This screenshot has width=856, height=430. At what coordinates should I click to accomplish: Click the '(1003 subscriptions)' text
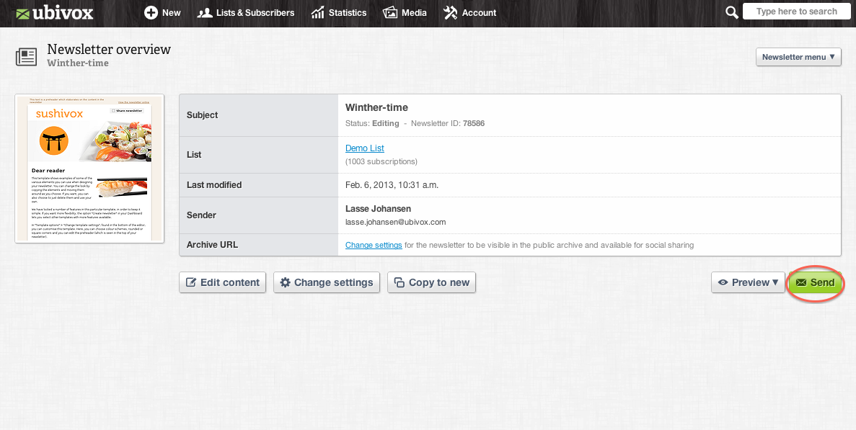pos(381,162)
